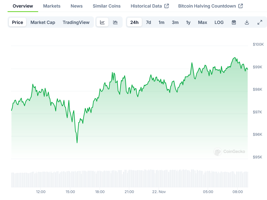This screenshot has height=200, width=267.
Task: Open the calendar date range picker
Action: click(x=234, y=22)
